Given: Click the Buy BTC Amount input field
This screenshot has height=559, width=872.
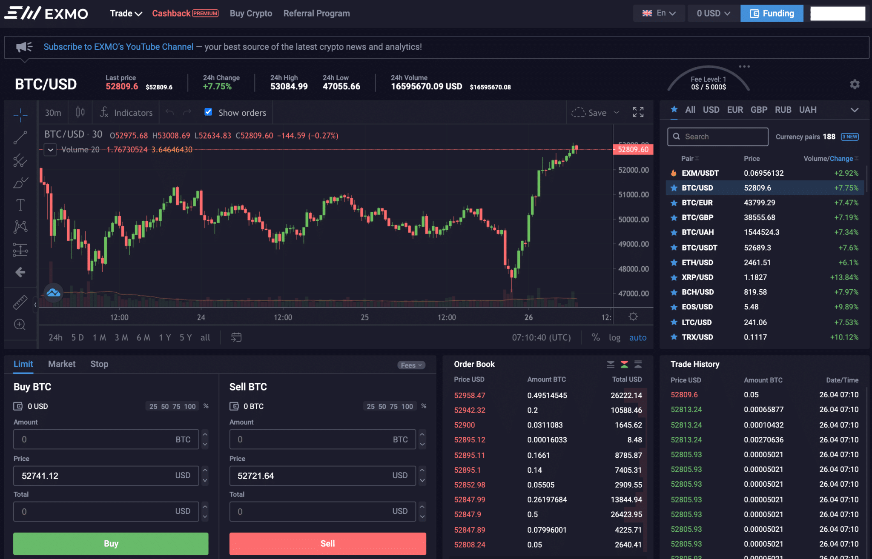Looking at the screenshot, I should (x=106, y=439).
